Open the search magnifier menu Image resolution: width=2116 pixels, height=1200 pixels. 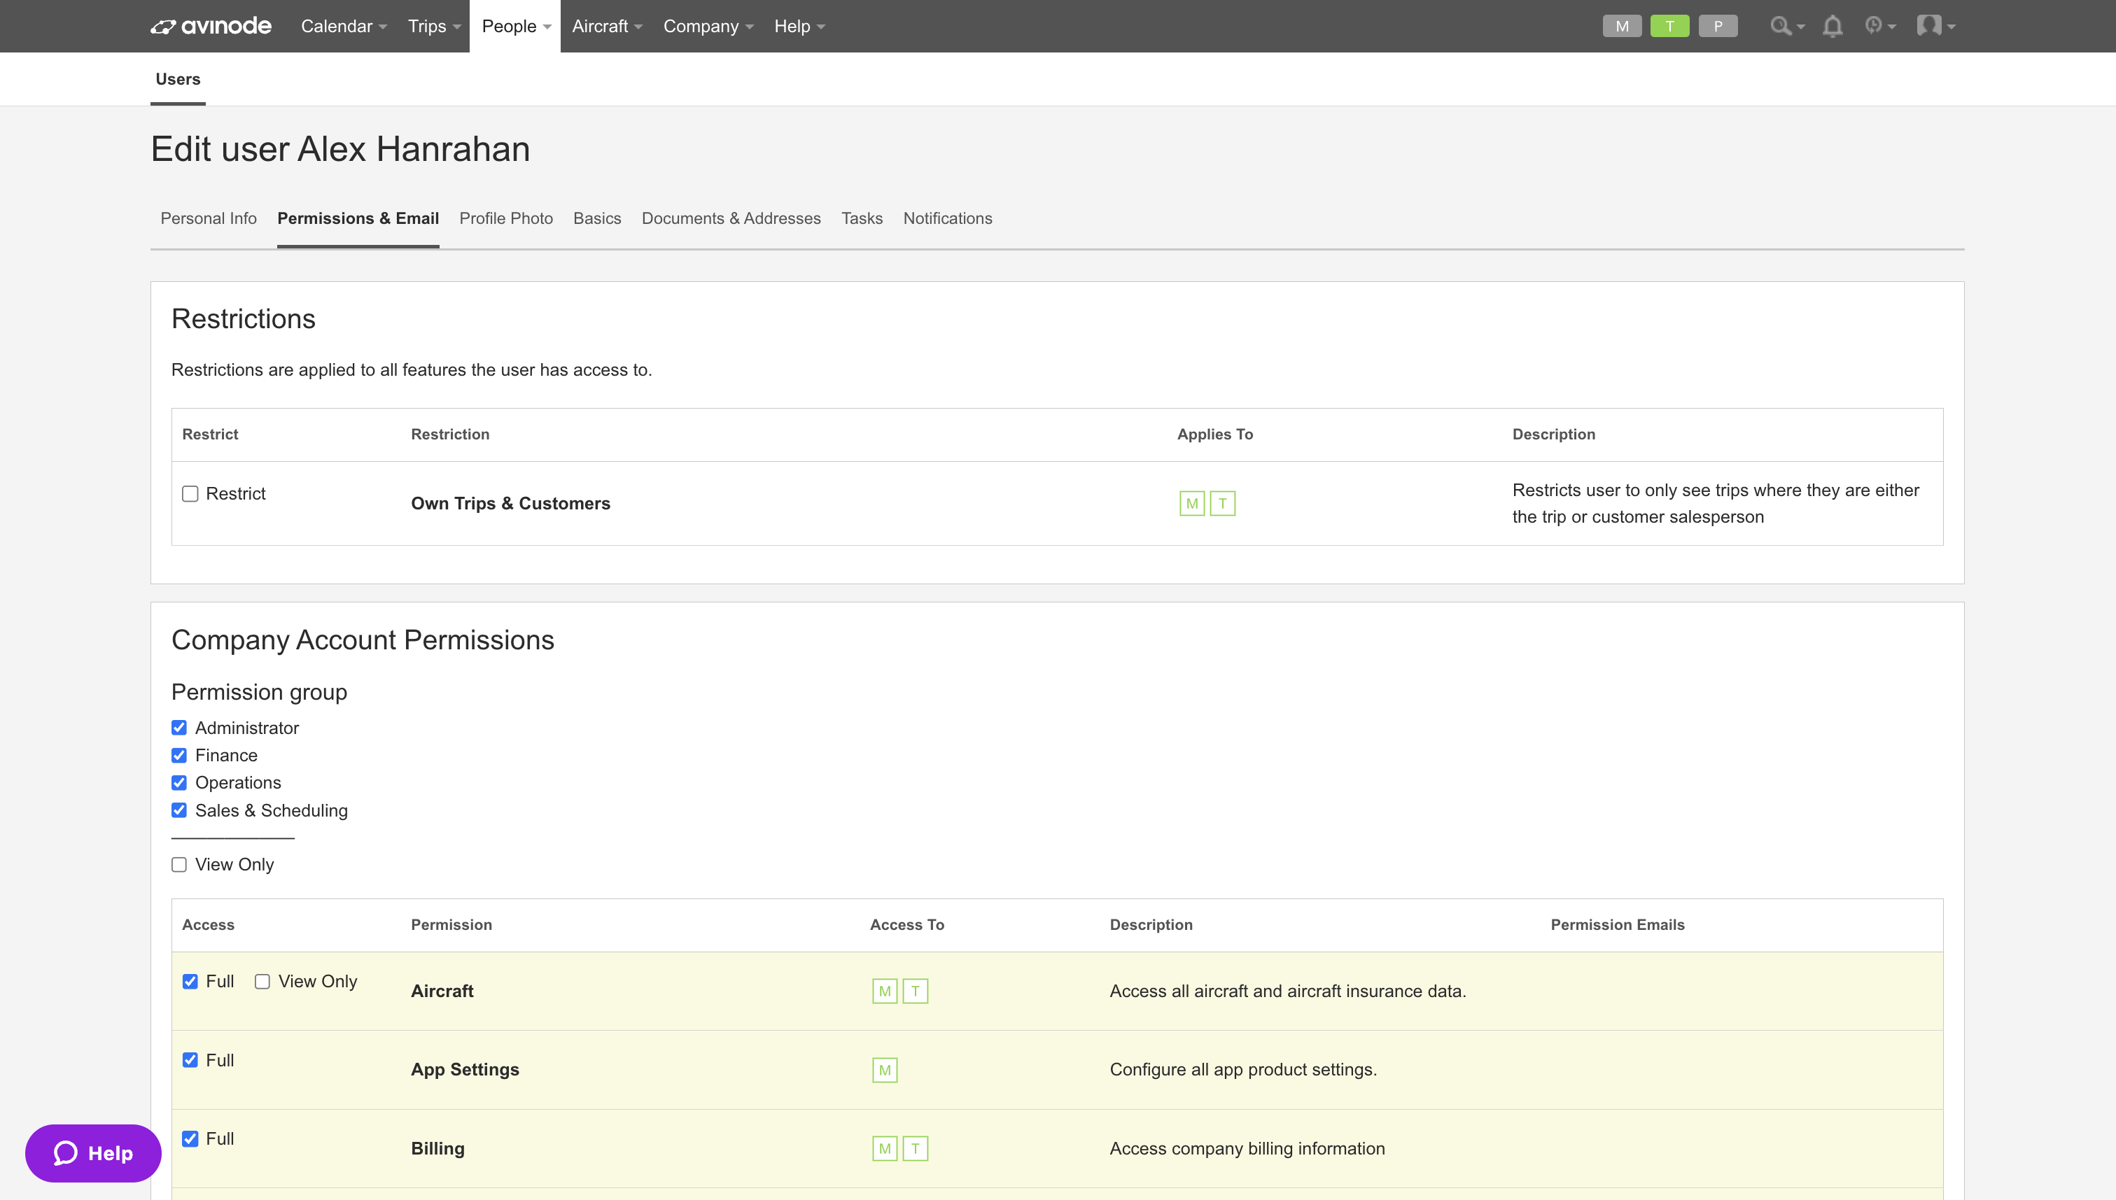pos(1787,27)
